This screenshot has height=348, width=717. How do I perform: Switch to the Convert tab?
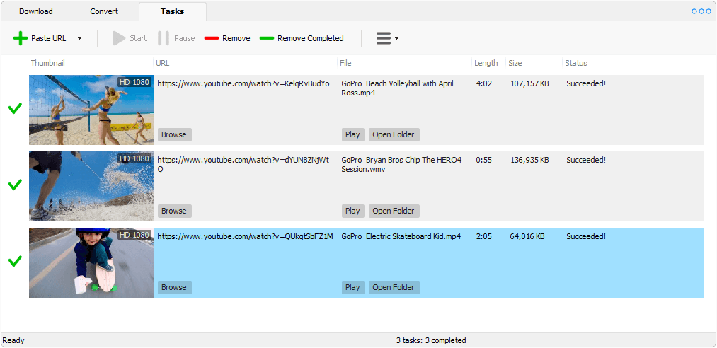[x=104, y=11]
